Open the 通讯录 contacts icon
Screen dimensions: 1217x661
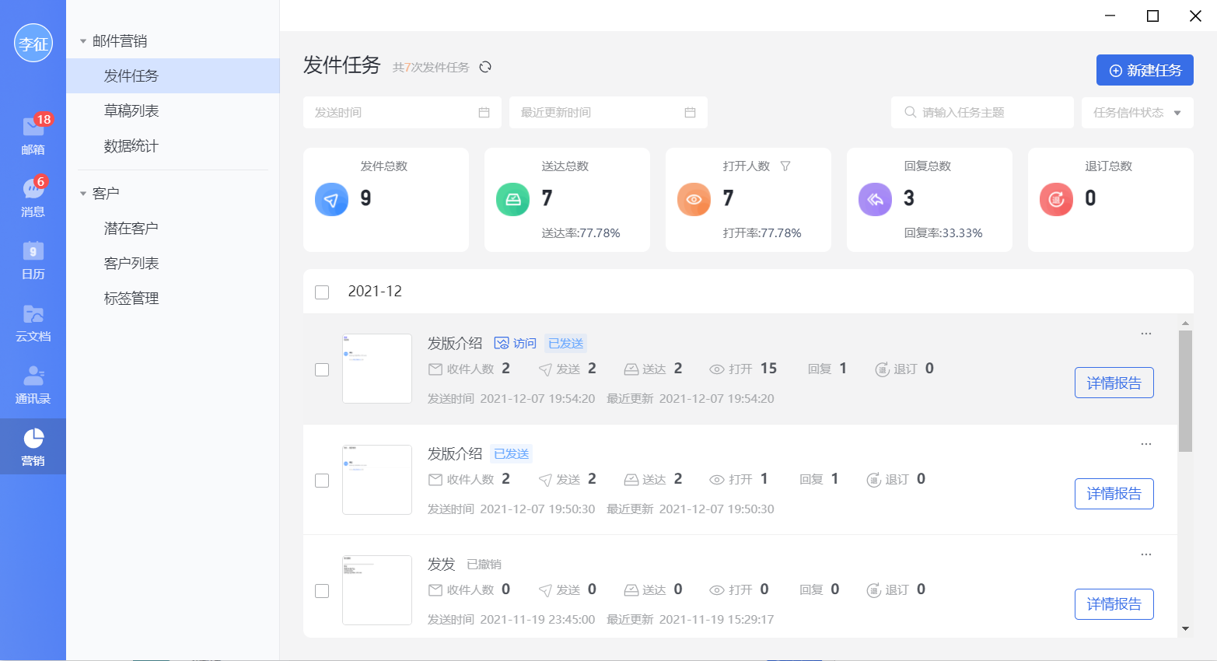tap(33, 383)
